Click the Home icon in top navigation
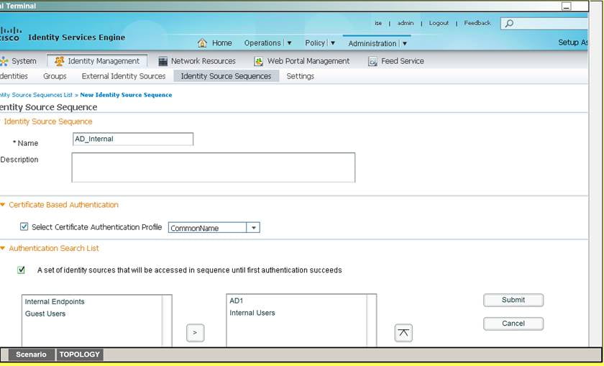The height and width of the screenshot is (366, 604). point(202,43)
